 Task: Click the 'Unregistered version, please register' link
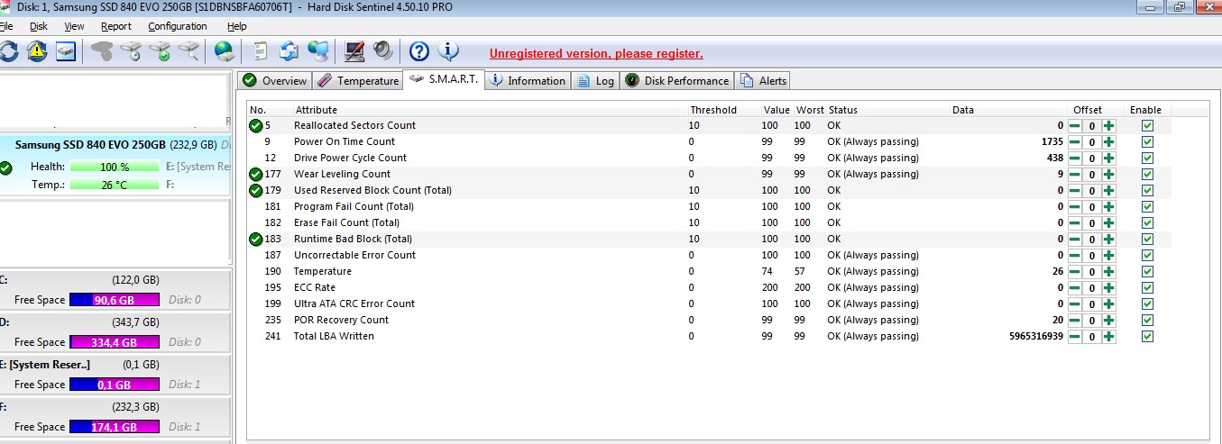pos(596,53)
